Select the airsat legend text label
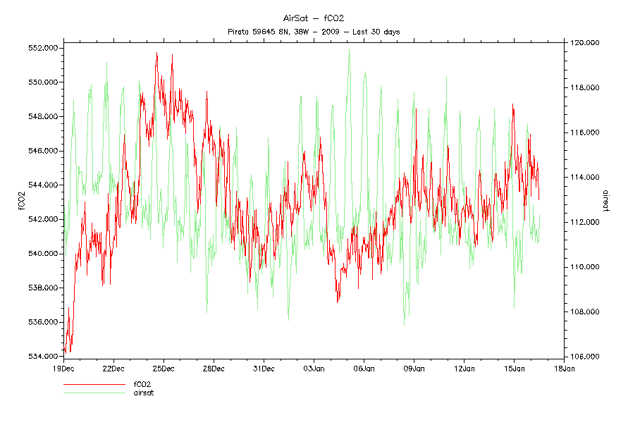 (144, 393)
